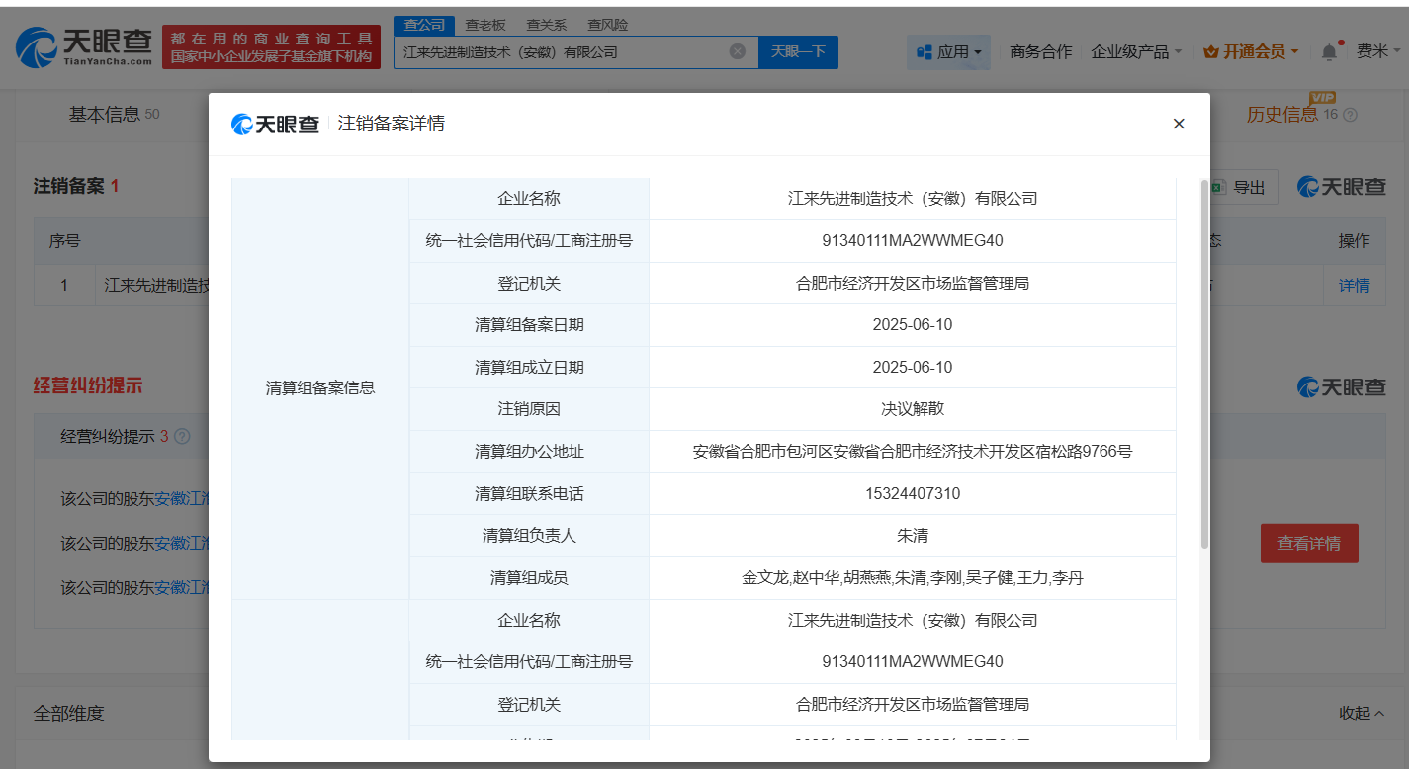Click the red 查看详情 button

click(x=1309, y=543)
